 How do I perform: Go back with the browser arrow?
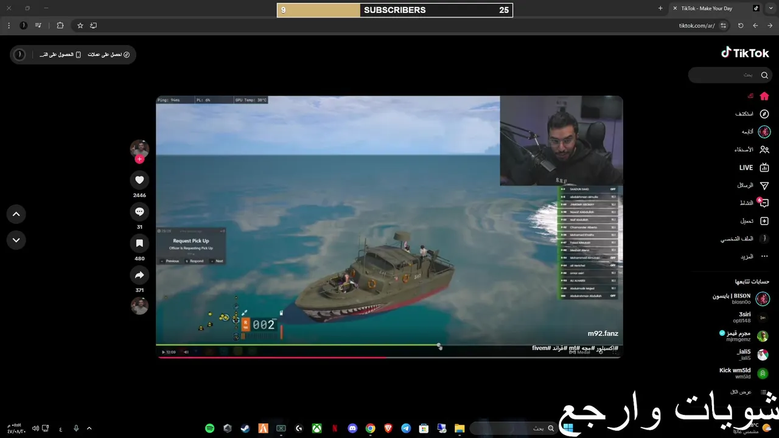coord(755,26)
